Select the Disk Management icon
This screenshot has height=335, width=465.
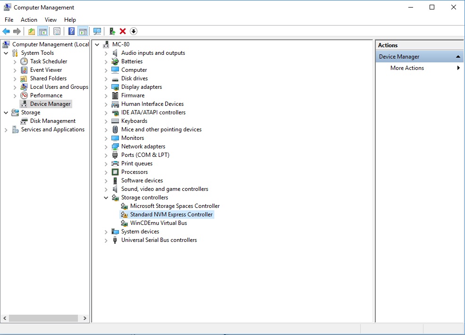click(x=24, y=121)
